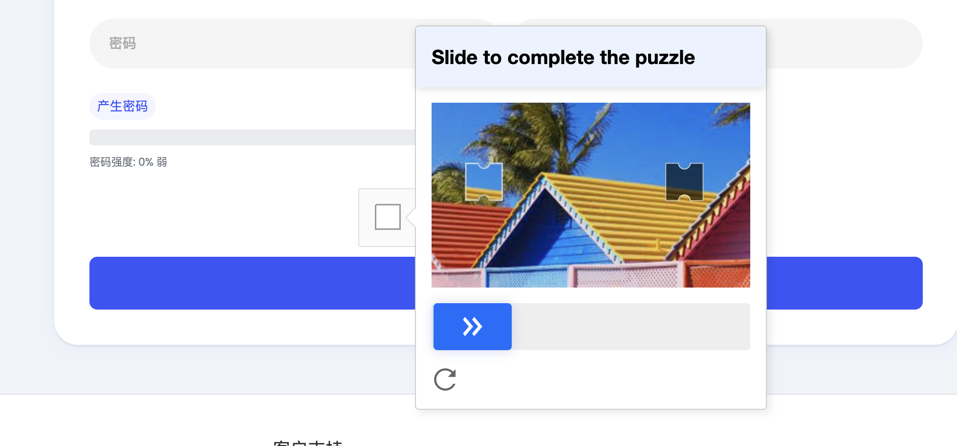Tick the captcha verification checkbox
The image size is (957, 446).
click(x=388, y=217)
